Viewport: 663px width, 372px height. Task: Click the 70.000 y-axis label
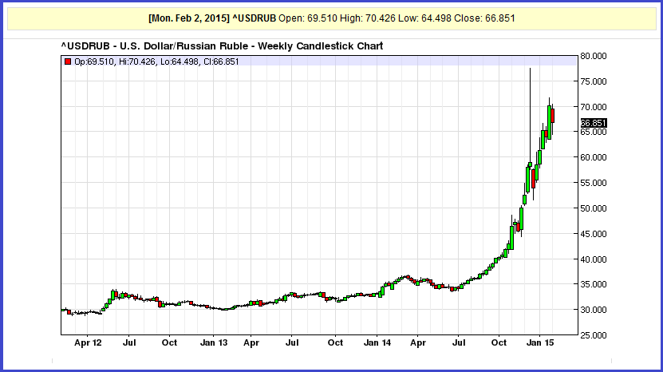(594, 107)
